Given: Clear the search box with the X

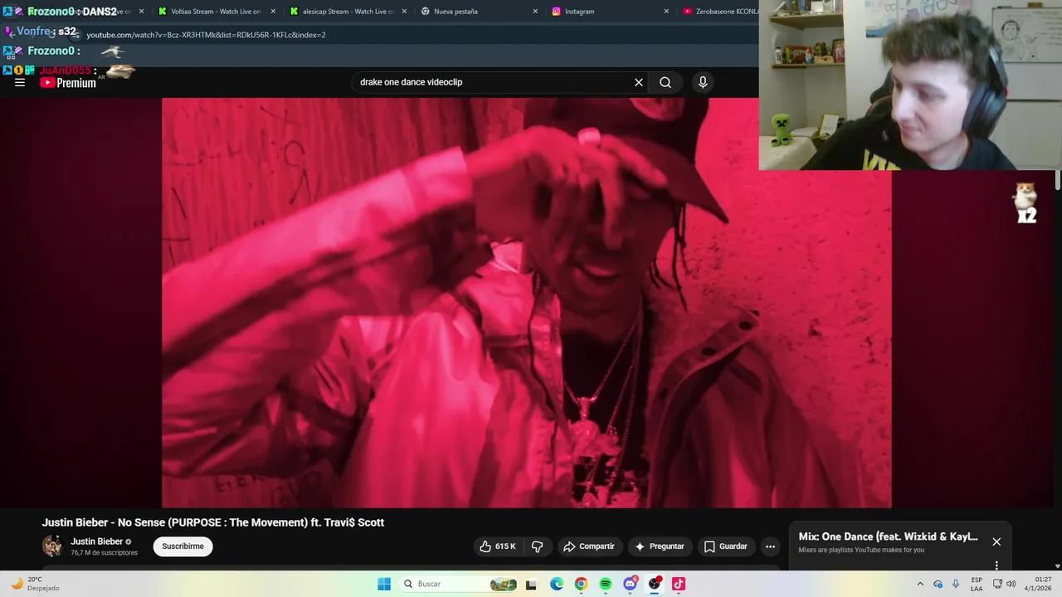Looking at the screenshot, I should 639,82.
